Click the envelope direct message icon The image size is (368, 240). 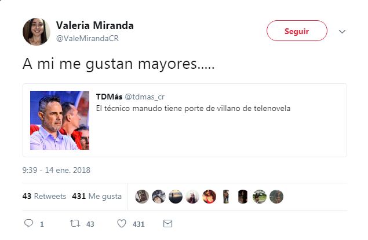click(x=167, y=223)
